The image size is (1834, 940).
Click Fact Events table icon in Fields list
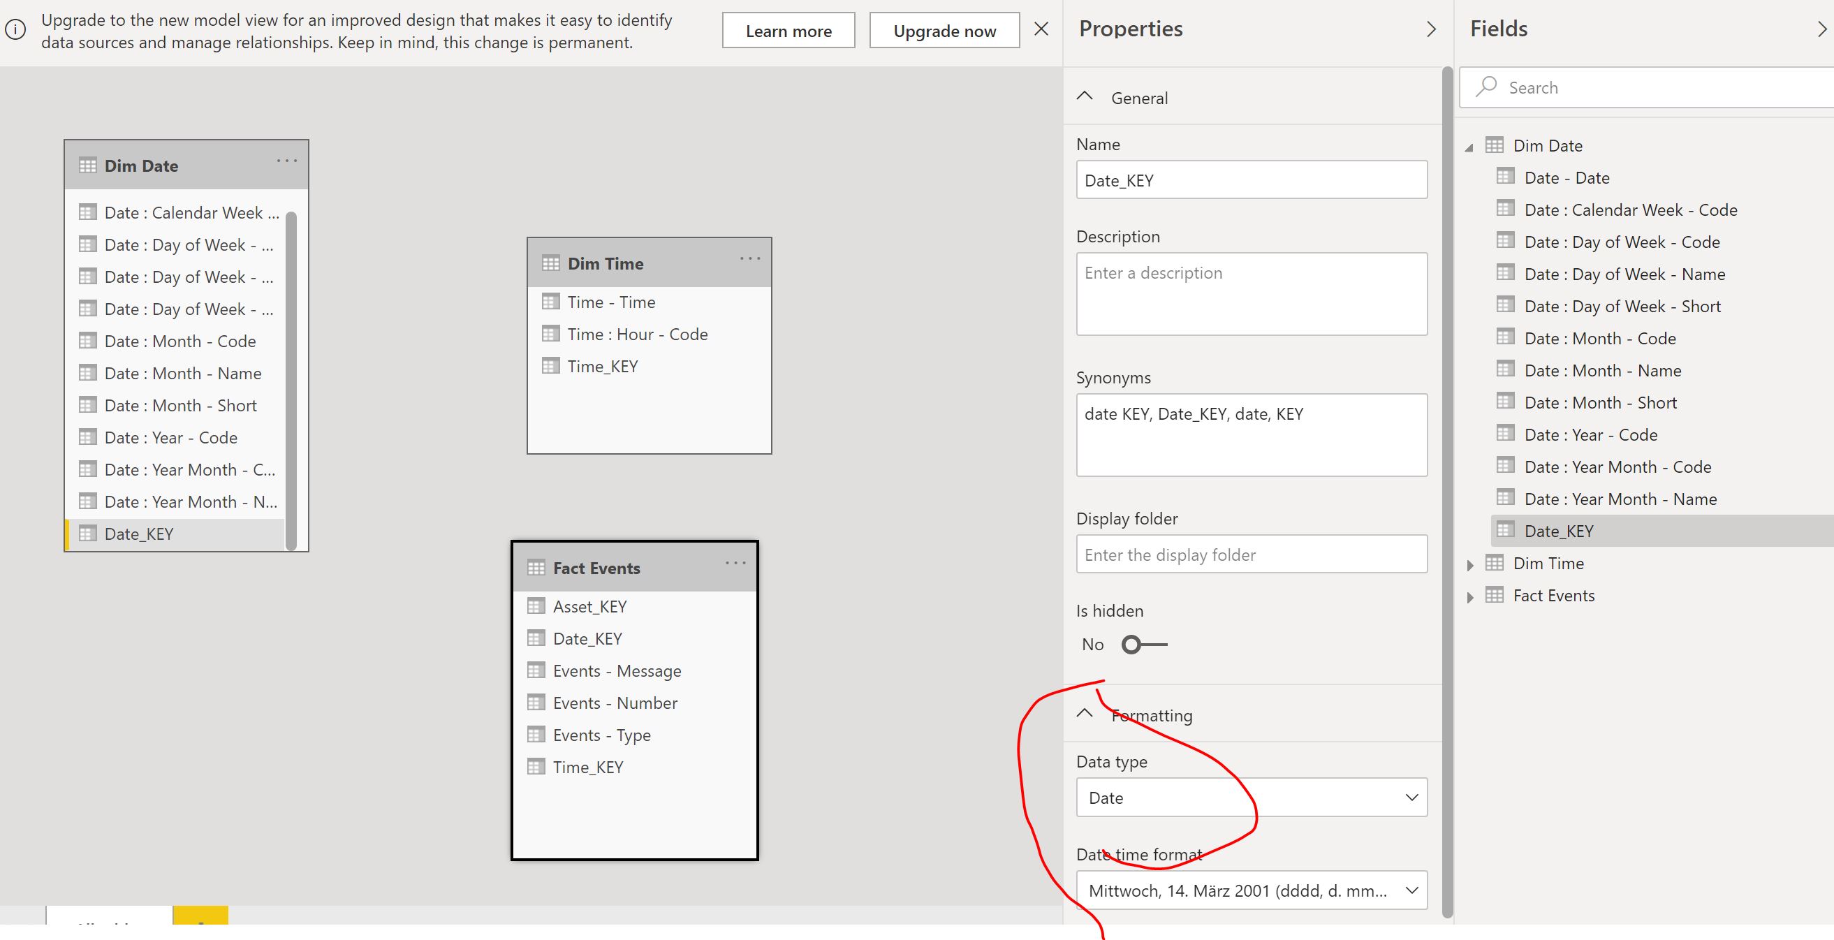coord(1495,595)
